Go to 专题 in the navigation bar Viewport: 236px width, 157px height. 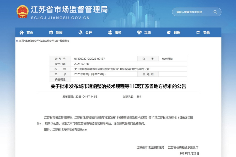(206, 32)
